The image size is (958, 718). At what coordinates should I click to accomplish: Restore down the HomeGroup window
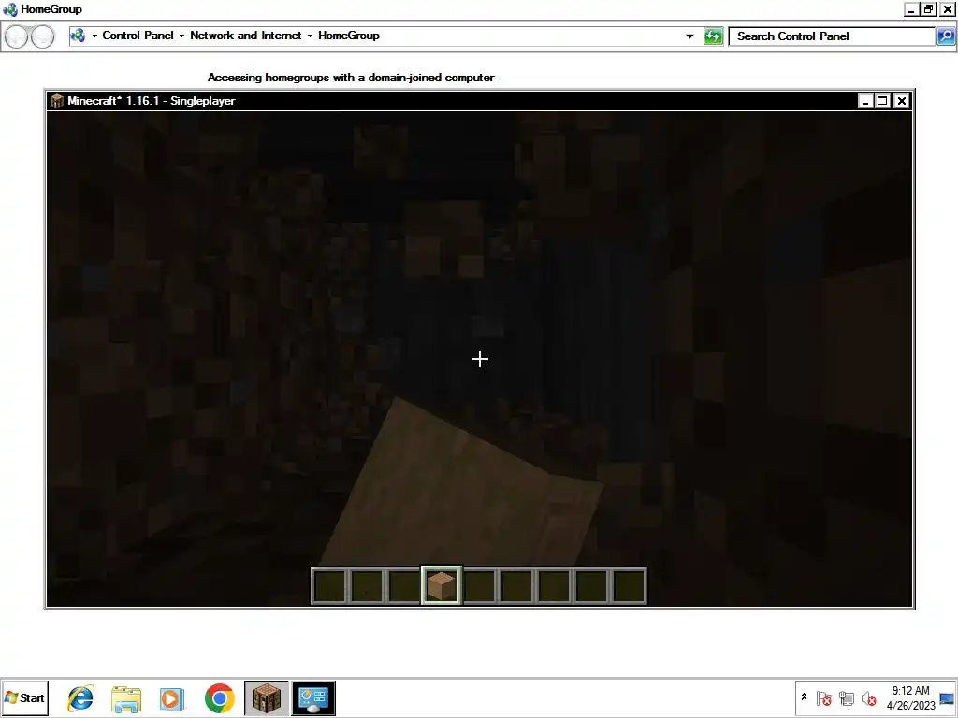[929, 9]
